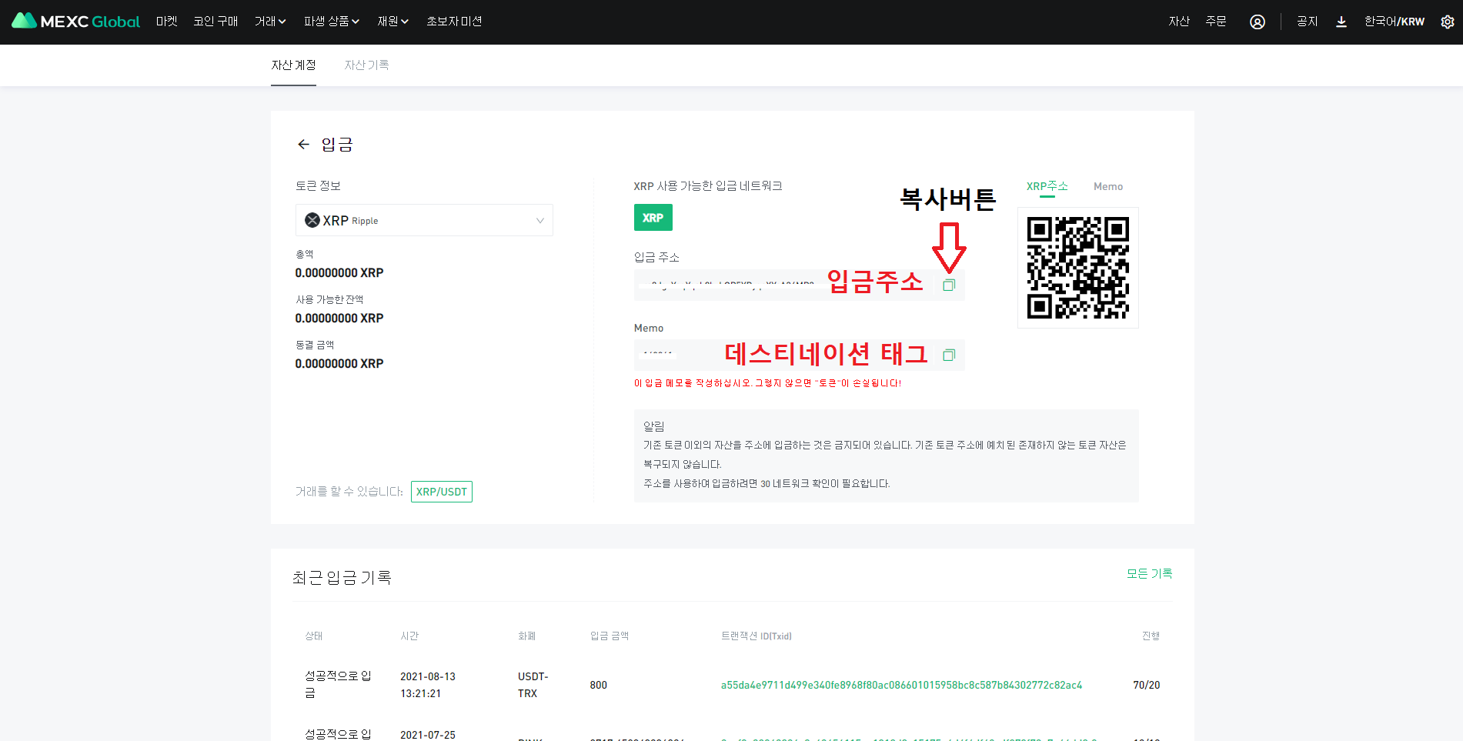Open the 한국어/KRW language selector

point(1394,22)
